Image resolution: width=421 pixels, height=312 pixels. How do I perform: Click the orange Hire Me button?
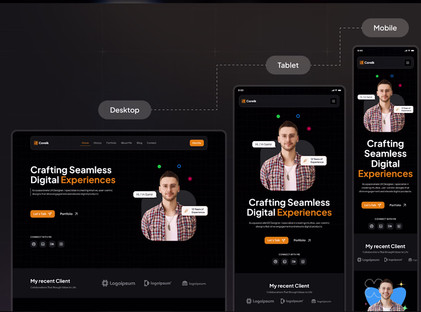pyautogui.click(x=197, y=143)
